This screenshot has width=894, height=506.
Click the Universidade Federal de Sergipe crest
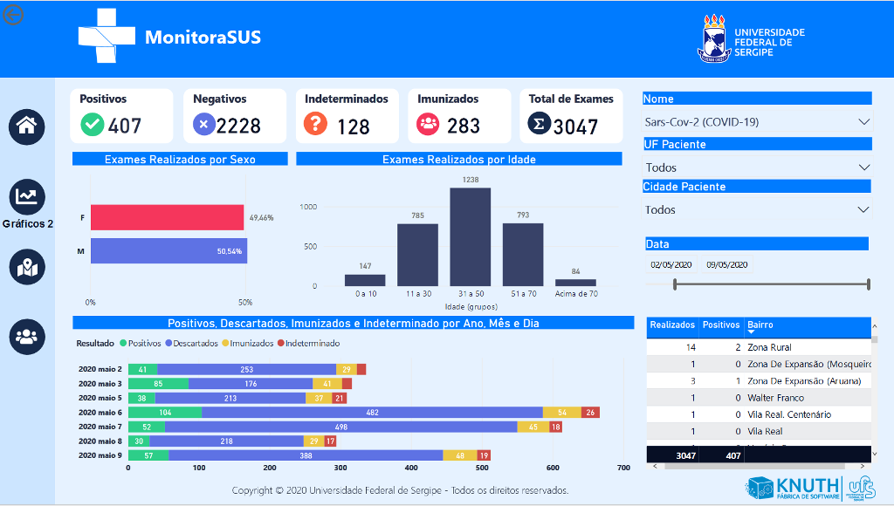point(714,38)
